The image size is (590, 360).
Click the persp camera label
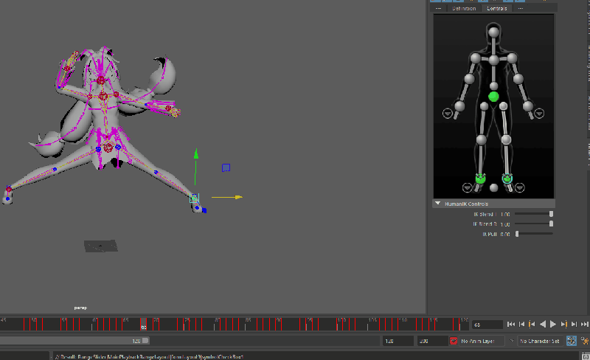(80, 308)
